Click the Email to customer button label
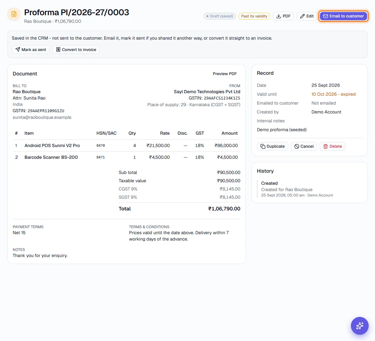The width and height of the screenshot is (375, 341). (346, 16)
